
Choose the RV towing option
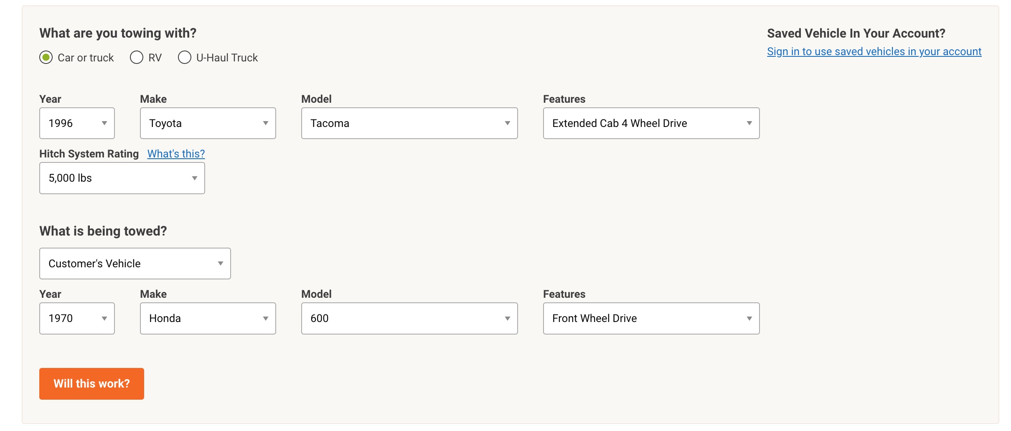point(137,57)
